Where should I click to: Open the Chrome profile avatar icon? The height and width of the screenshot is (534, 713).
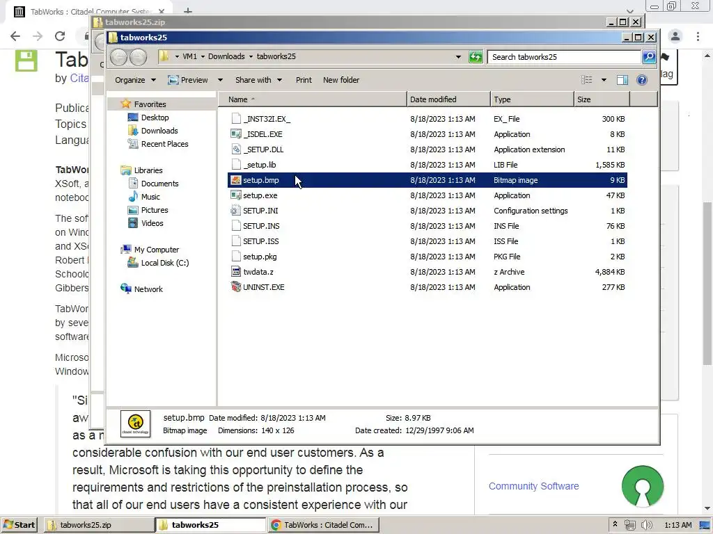pos(675,36)
